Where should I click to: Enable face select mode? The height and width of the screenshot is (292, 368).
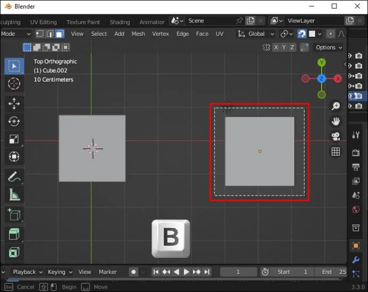click(x=60, y=34)
